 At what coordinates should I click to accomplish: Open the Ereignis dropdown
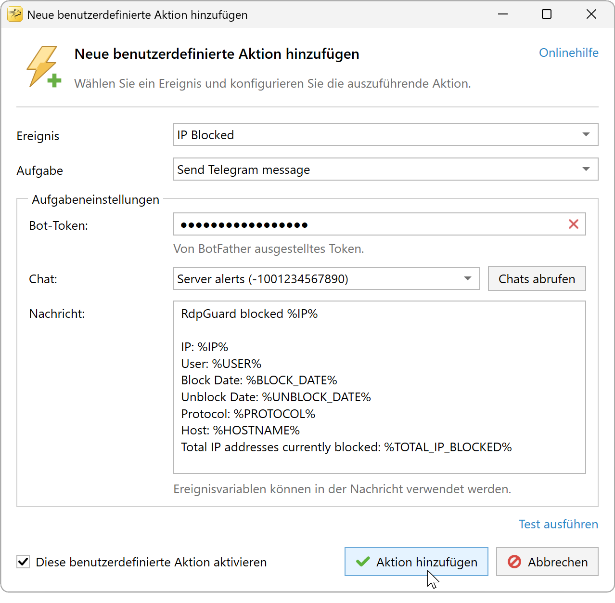click(385, 134)
